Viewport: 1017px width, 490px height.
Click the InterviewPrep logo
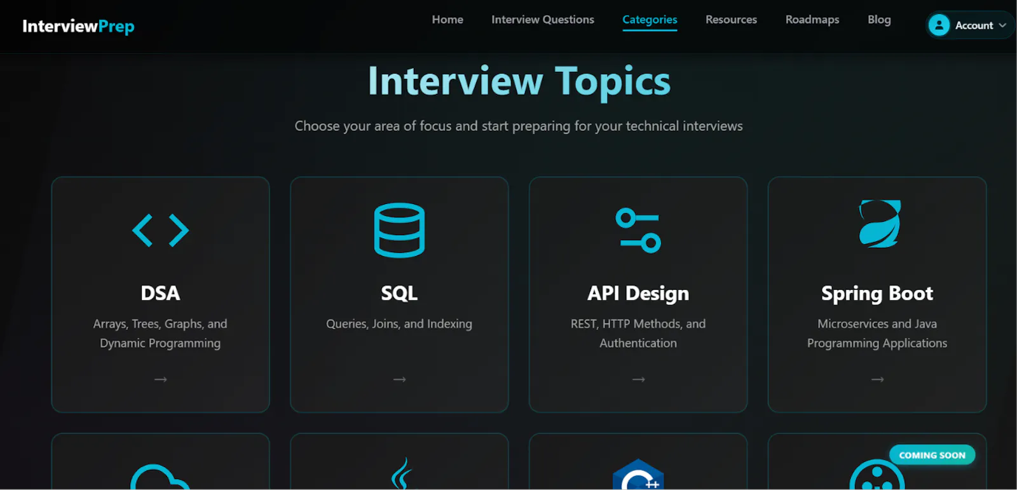tap(78, 26)
